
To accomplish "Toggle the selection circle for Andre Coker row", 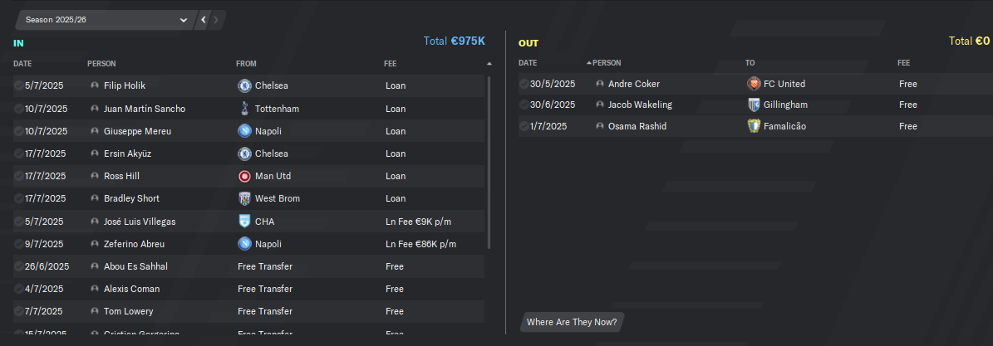I will point(524,84).
